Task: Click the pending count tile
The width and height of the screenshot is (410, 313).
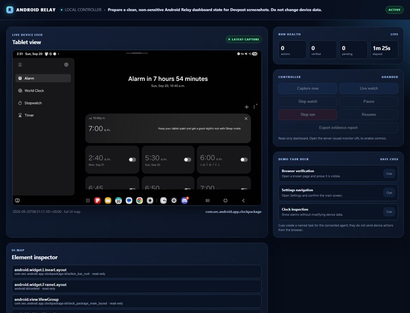Action: click(x=354, y=50)
